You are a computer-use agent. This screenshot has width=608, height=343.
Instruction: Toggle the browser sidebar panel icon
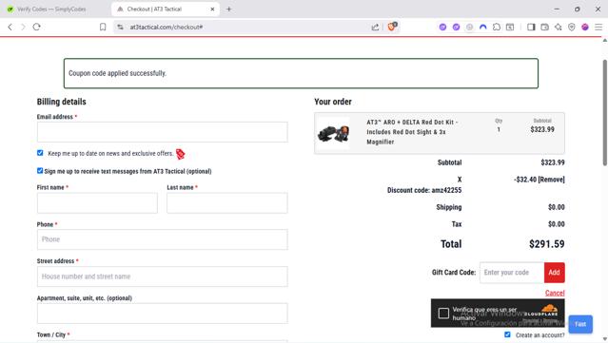tap(531, 28)
